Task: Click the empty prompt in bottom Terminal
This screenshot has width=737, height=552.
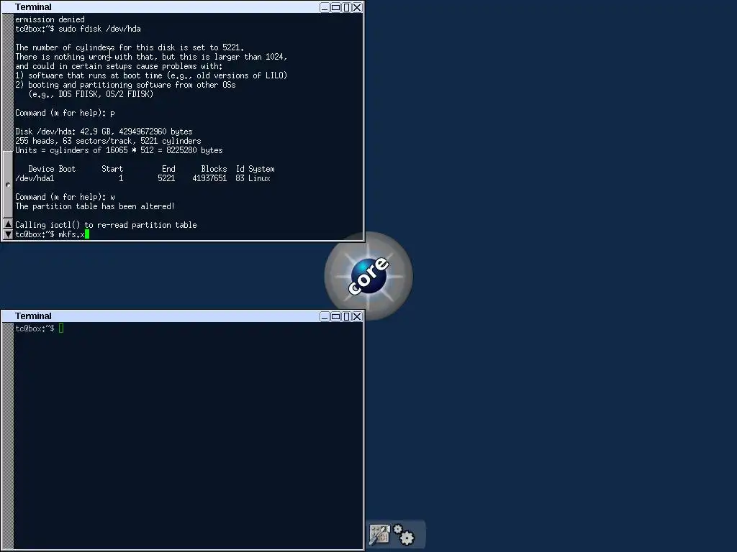Action: (x=39, y=328)
